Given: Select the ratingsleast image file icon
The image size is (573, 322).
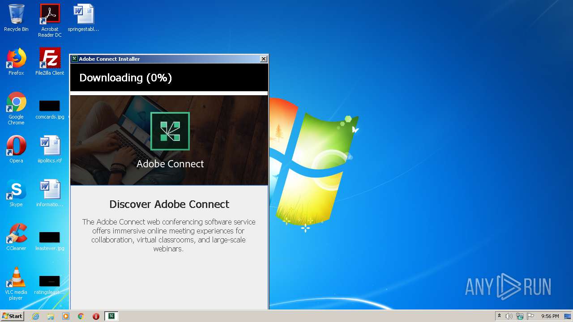Looking at the screenshot, I should [x=50, y=285].
